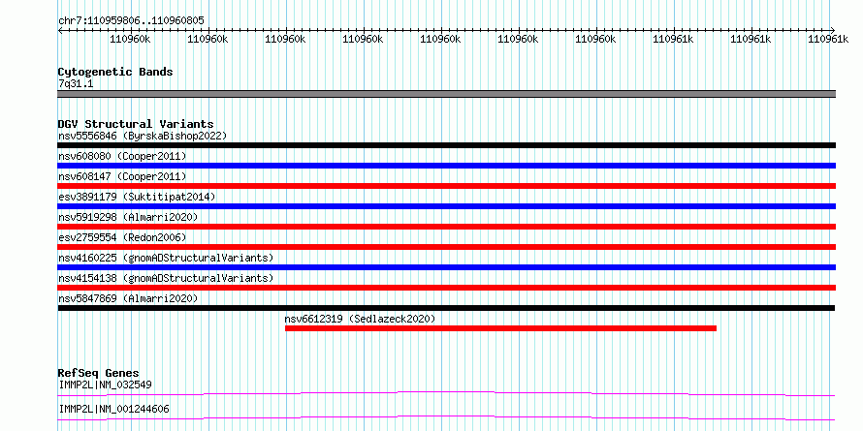The height and width of the screenshot is (431, 863).
Task: Open variant nsv6612319 (Sedlazeck2020) label
Action: [360, 319]
